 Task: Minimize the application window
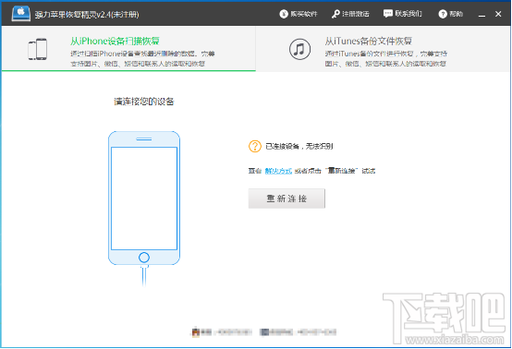pos(482,15)
